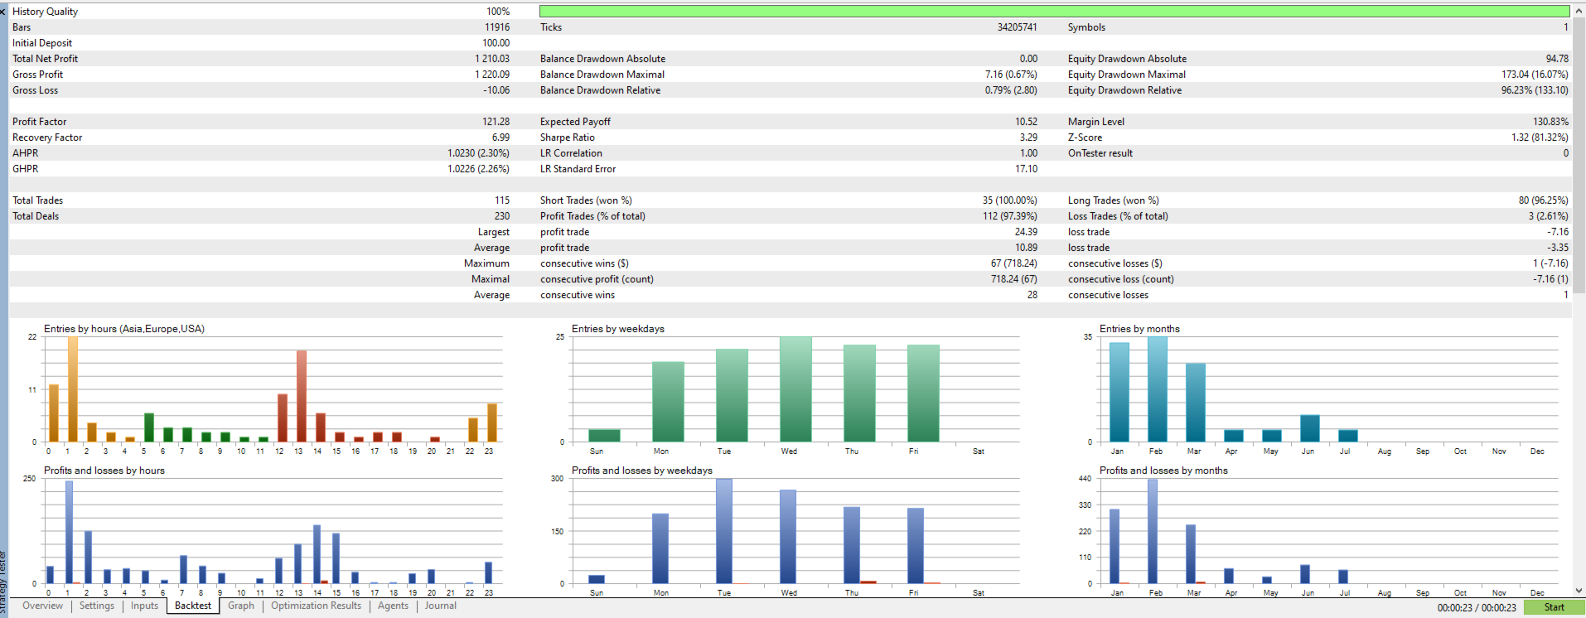1586x618 pixels.
Task: Open the Agents tab
Action: coord(393,606)
